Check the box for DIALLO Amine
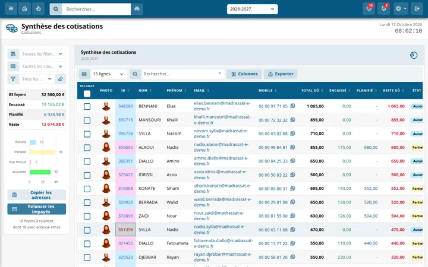The image size is (428, 267). 87,161
